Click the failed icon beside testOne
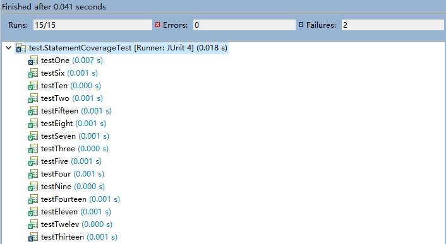The width and height of the screenshot is (446, 244). 33,61
